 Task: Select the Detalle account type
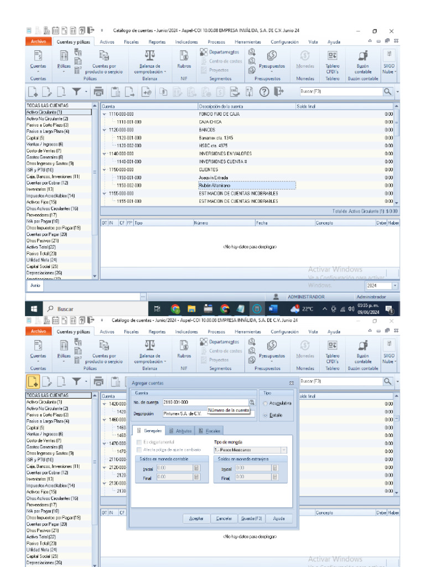(273, 415)
